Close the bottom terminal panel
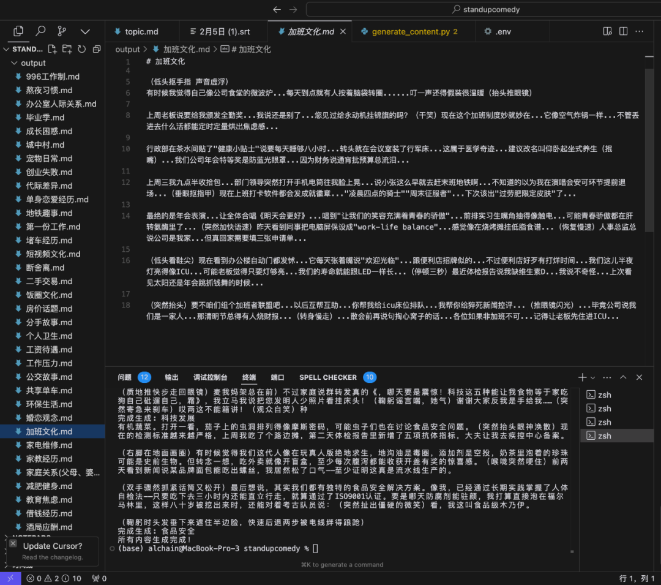 coord(639,377)
